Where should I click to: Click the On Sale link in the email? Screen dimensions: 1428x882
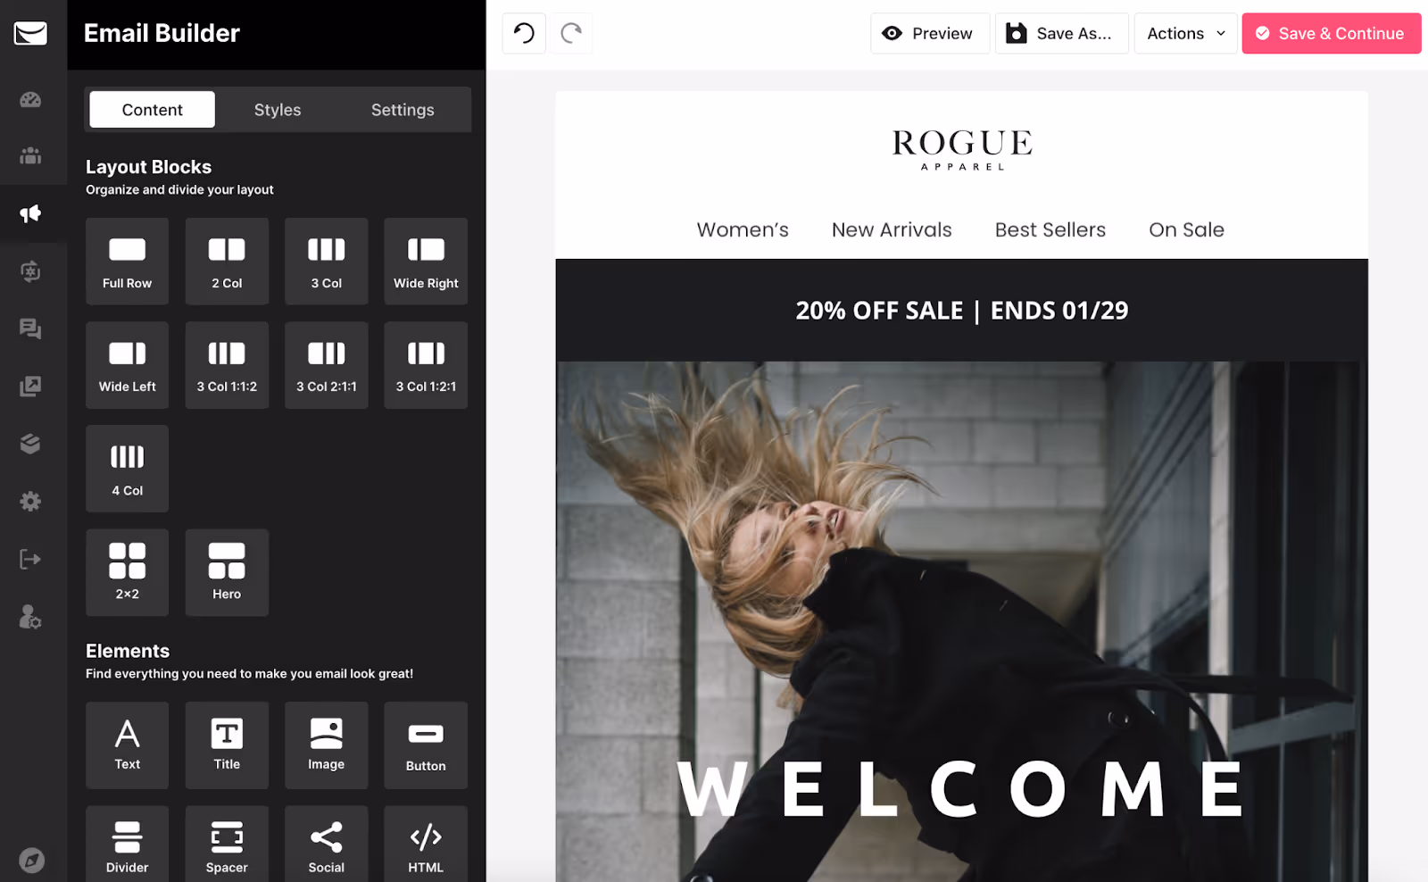[1186, 230]
